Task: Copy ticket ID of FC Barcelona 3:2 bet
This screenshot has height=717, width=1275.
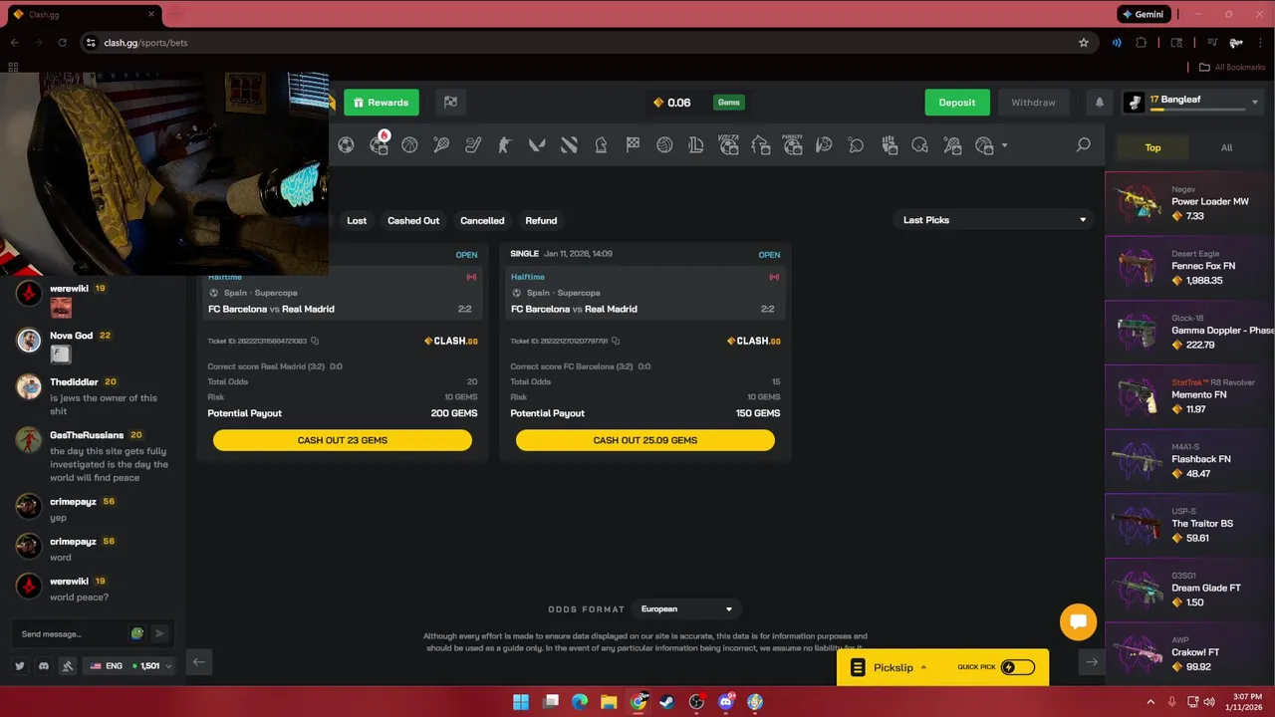Action: tap(616, 341)
